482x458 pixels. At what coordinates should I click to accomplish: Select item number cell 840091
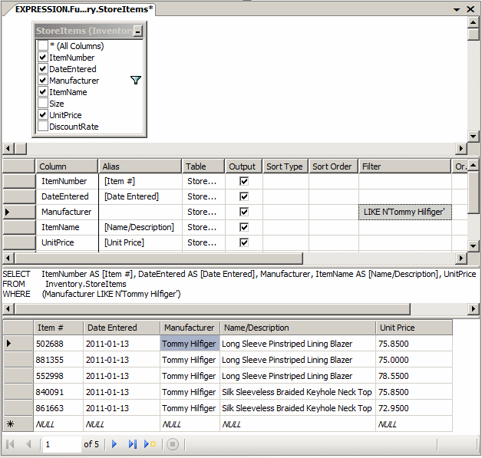coord(58,392)
